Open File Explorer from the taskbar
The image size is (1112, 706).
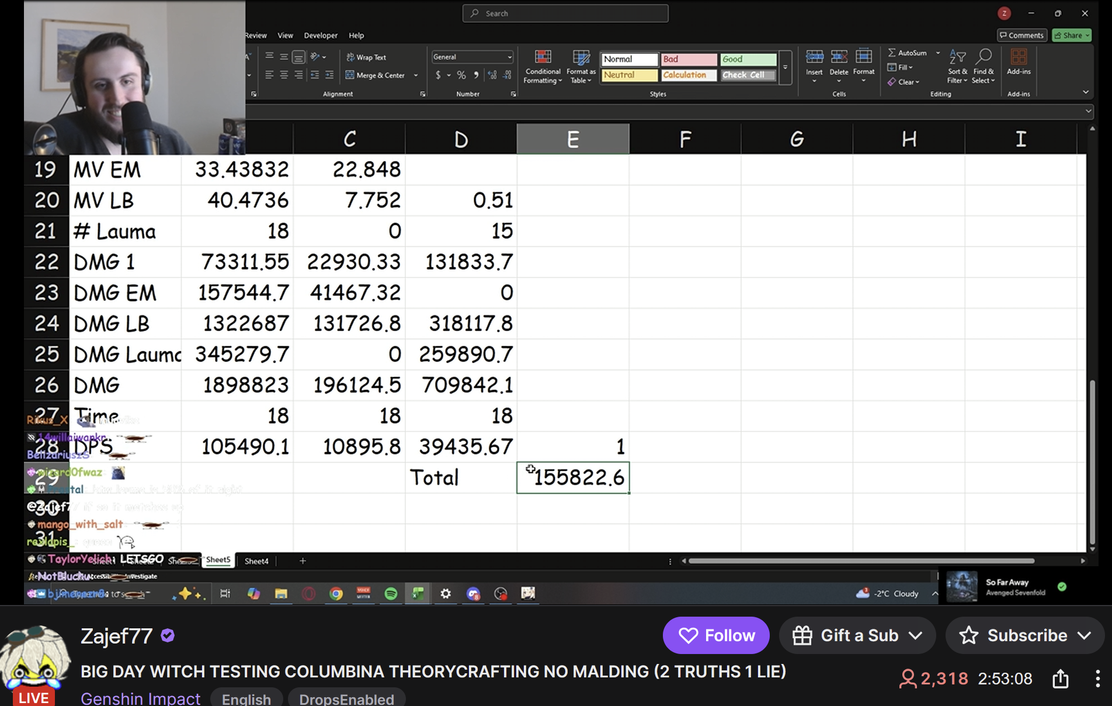[281, 594]
